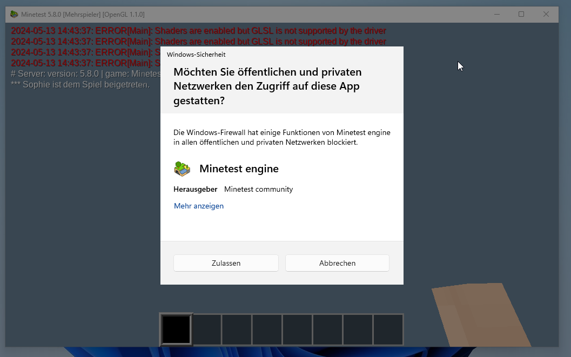The width and height of the screenshot is (571, 357).
Task: Minimize the Minetest window
Action: (x=497, y=14)
